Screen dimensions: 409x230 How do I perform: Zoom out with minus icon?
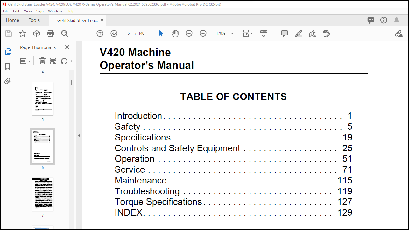[189, 33]
